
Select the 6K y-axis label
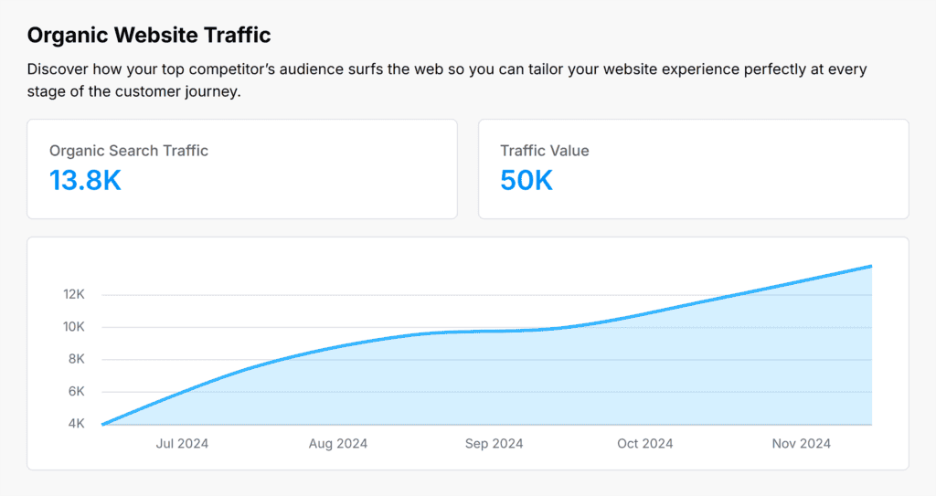tap(76, 391)
